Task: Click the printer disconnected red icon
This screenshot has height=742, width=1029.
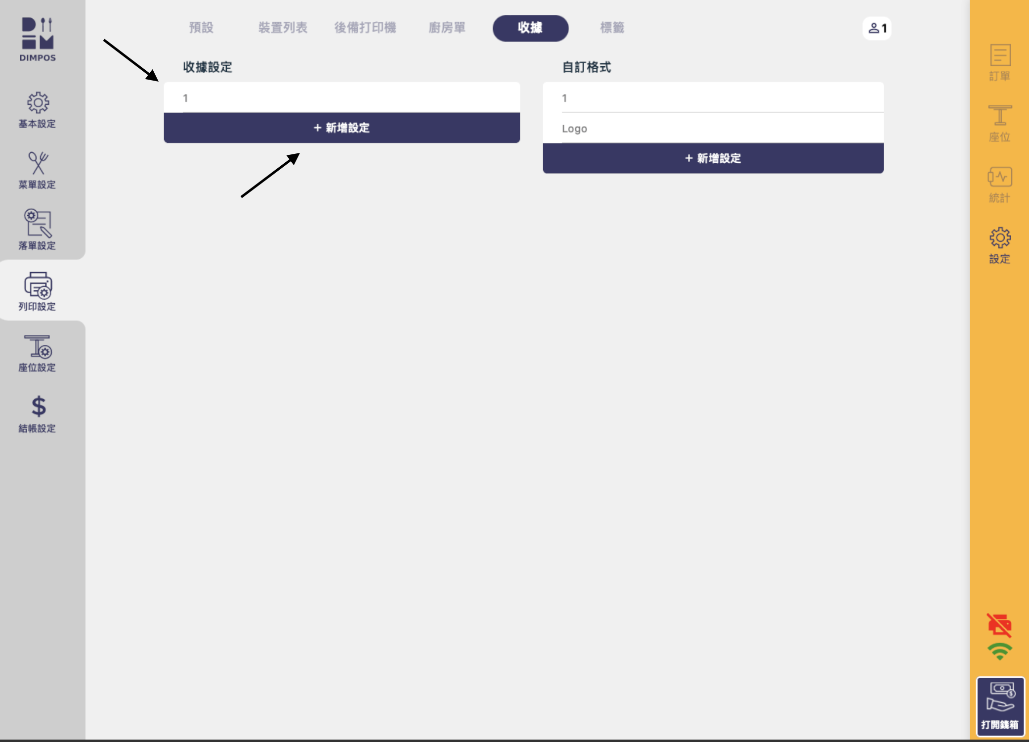Action: 999,625
